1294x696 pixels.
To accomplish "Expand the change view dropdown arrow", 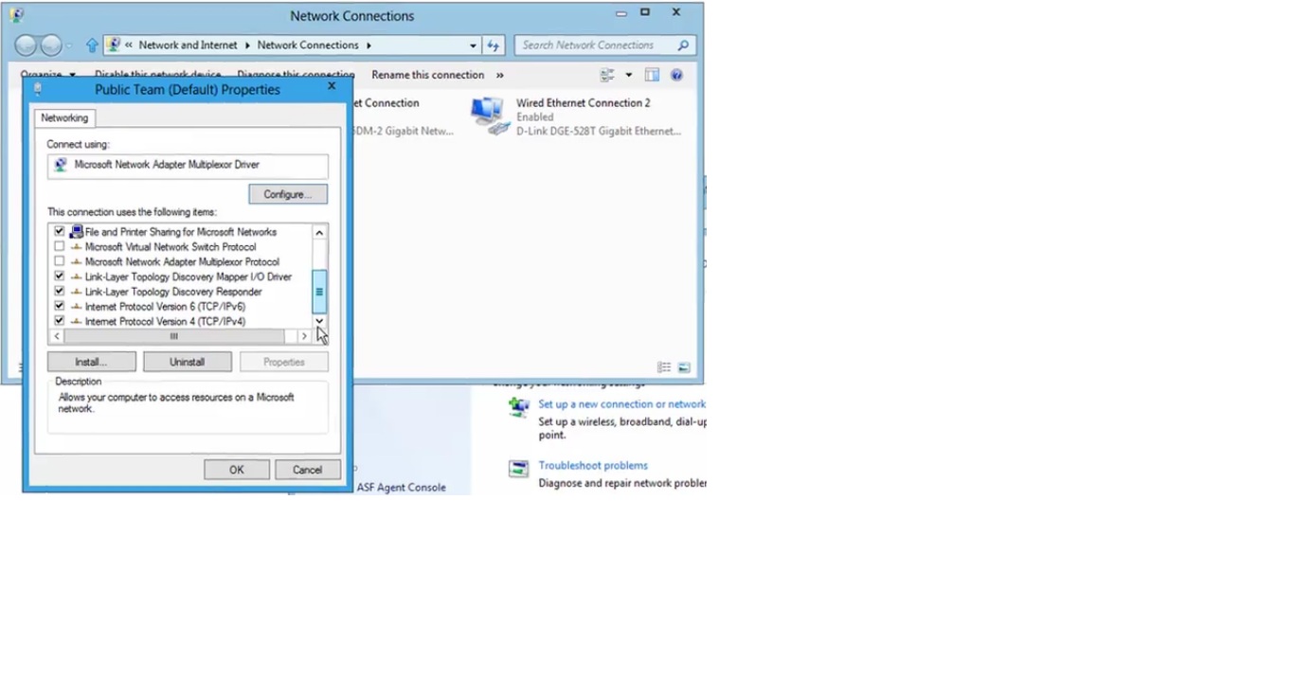I will 628,75.
